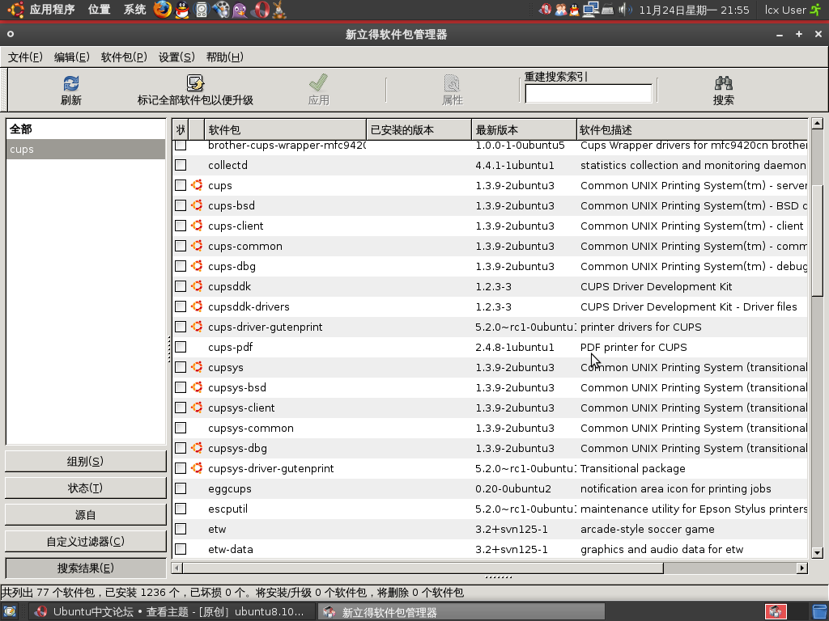Viewport: 829px width, 621px height.
Task: Sort by the 已安装的版本 column header
Action: [x=419, y=130]
